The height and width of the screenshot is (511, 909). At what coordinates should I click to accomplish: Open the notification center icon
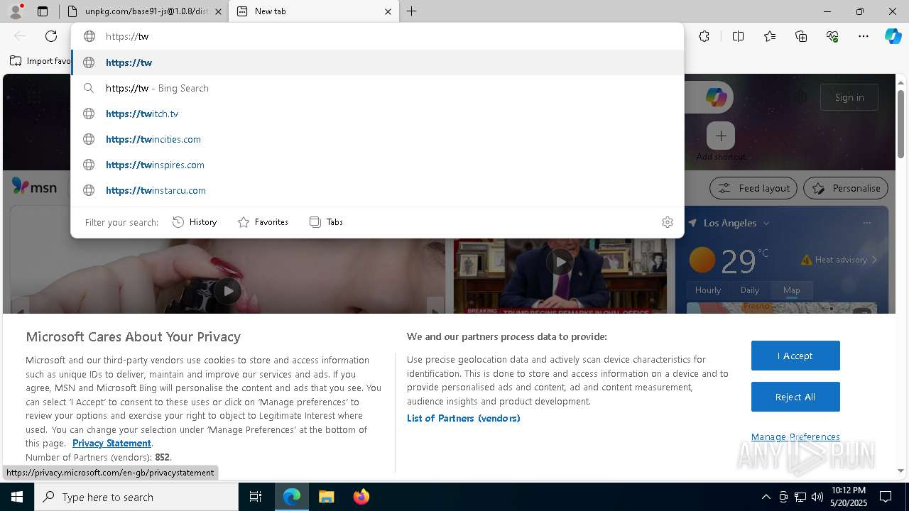(x=886, y=497)
